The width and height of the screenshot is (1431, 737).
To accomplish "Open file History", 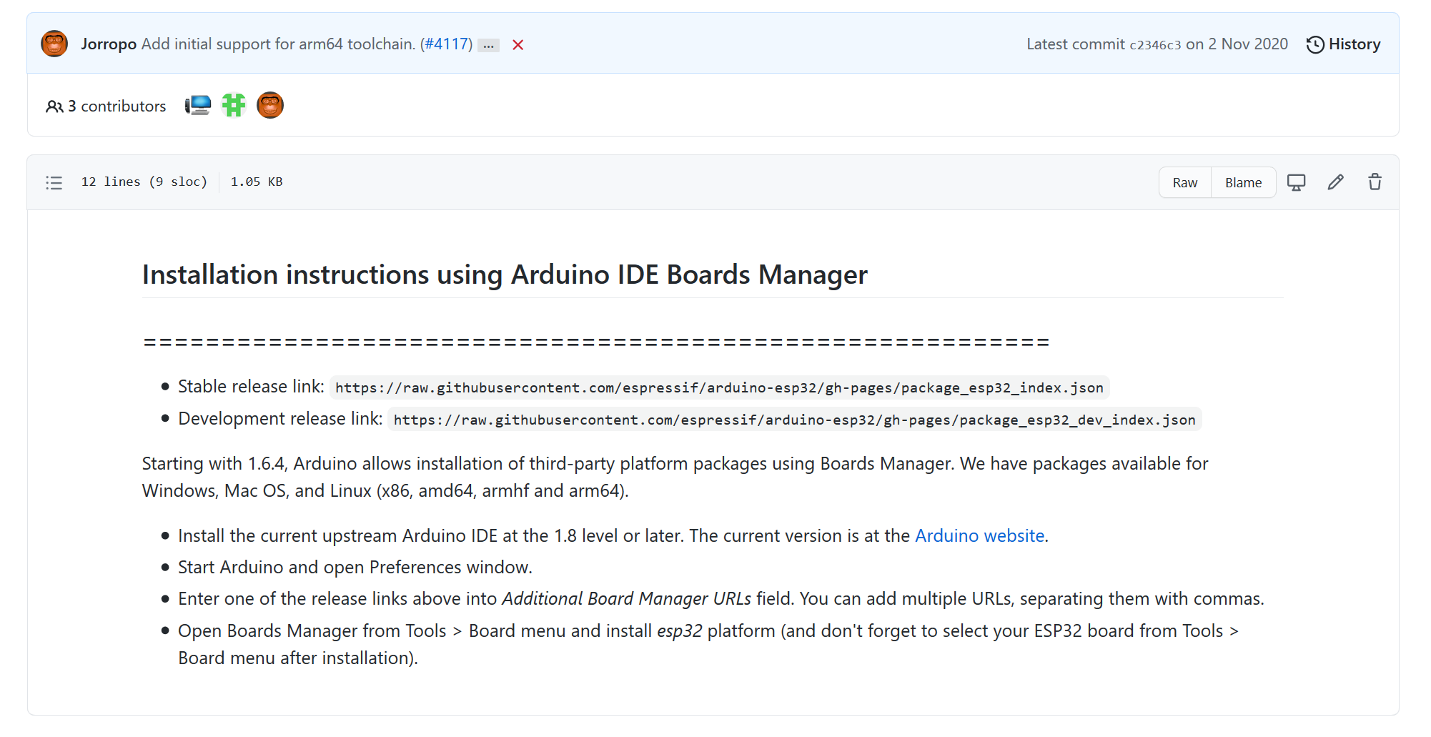I will click(x=1343, y=44).
